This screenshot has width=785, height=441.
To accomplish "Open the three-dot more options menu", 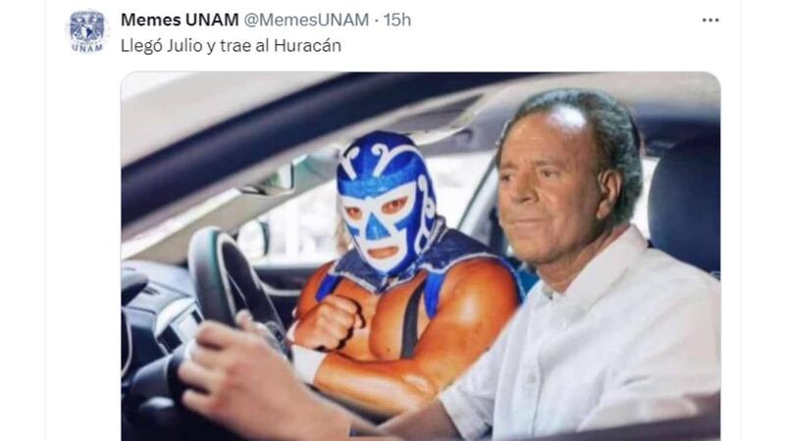I will click(710, 20).
